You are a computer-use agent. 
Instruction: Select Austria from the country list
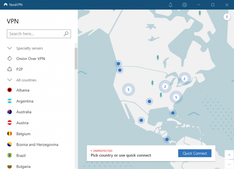23,123
